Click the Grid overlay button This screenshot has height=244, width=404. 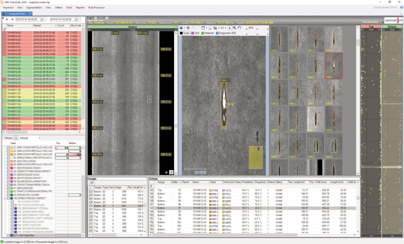tap(195, 33)
